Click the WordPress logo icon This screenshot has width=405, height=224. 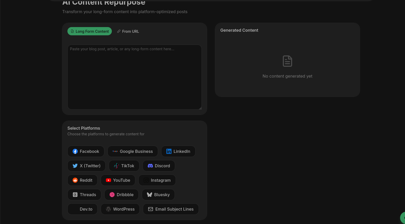point(108,209)
